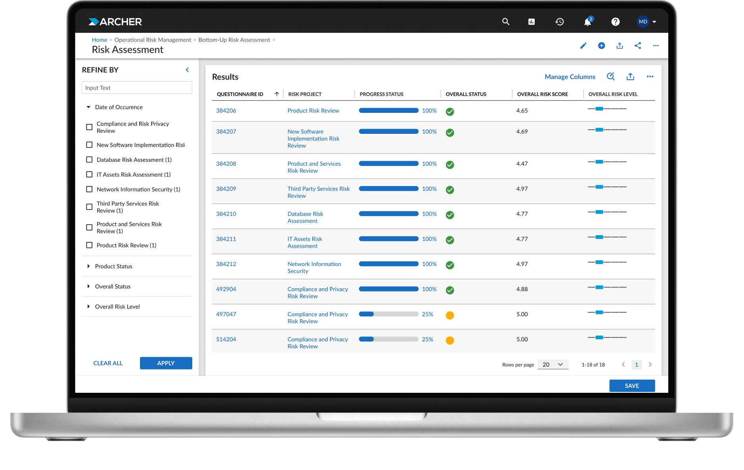744x470 pixels.
Task: Go to Home in the breadcrumb
Action: (99, 40)
